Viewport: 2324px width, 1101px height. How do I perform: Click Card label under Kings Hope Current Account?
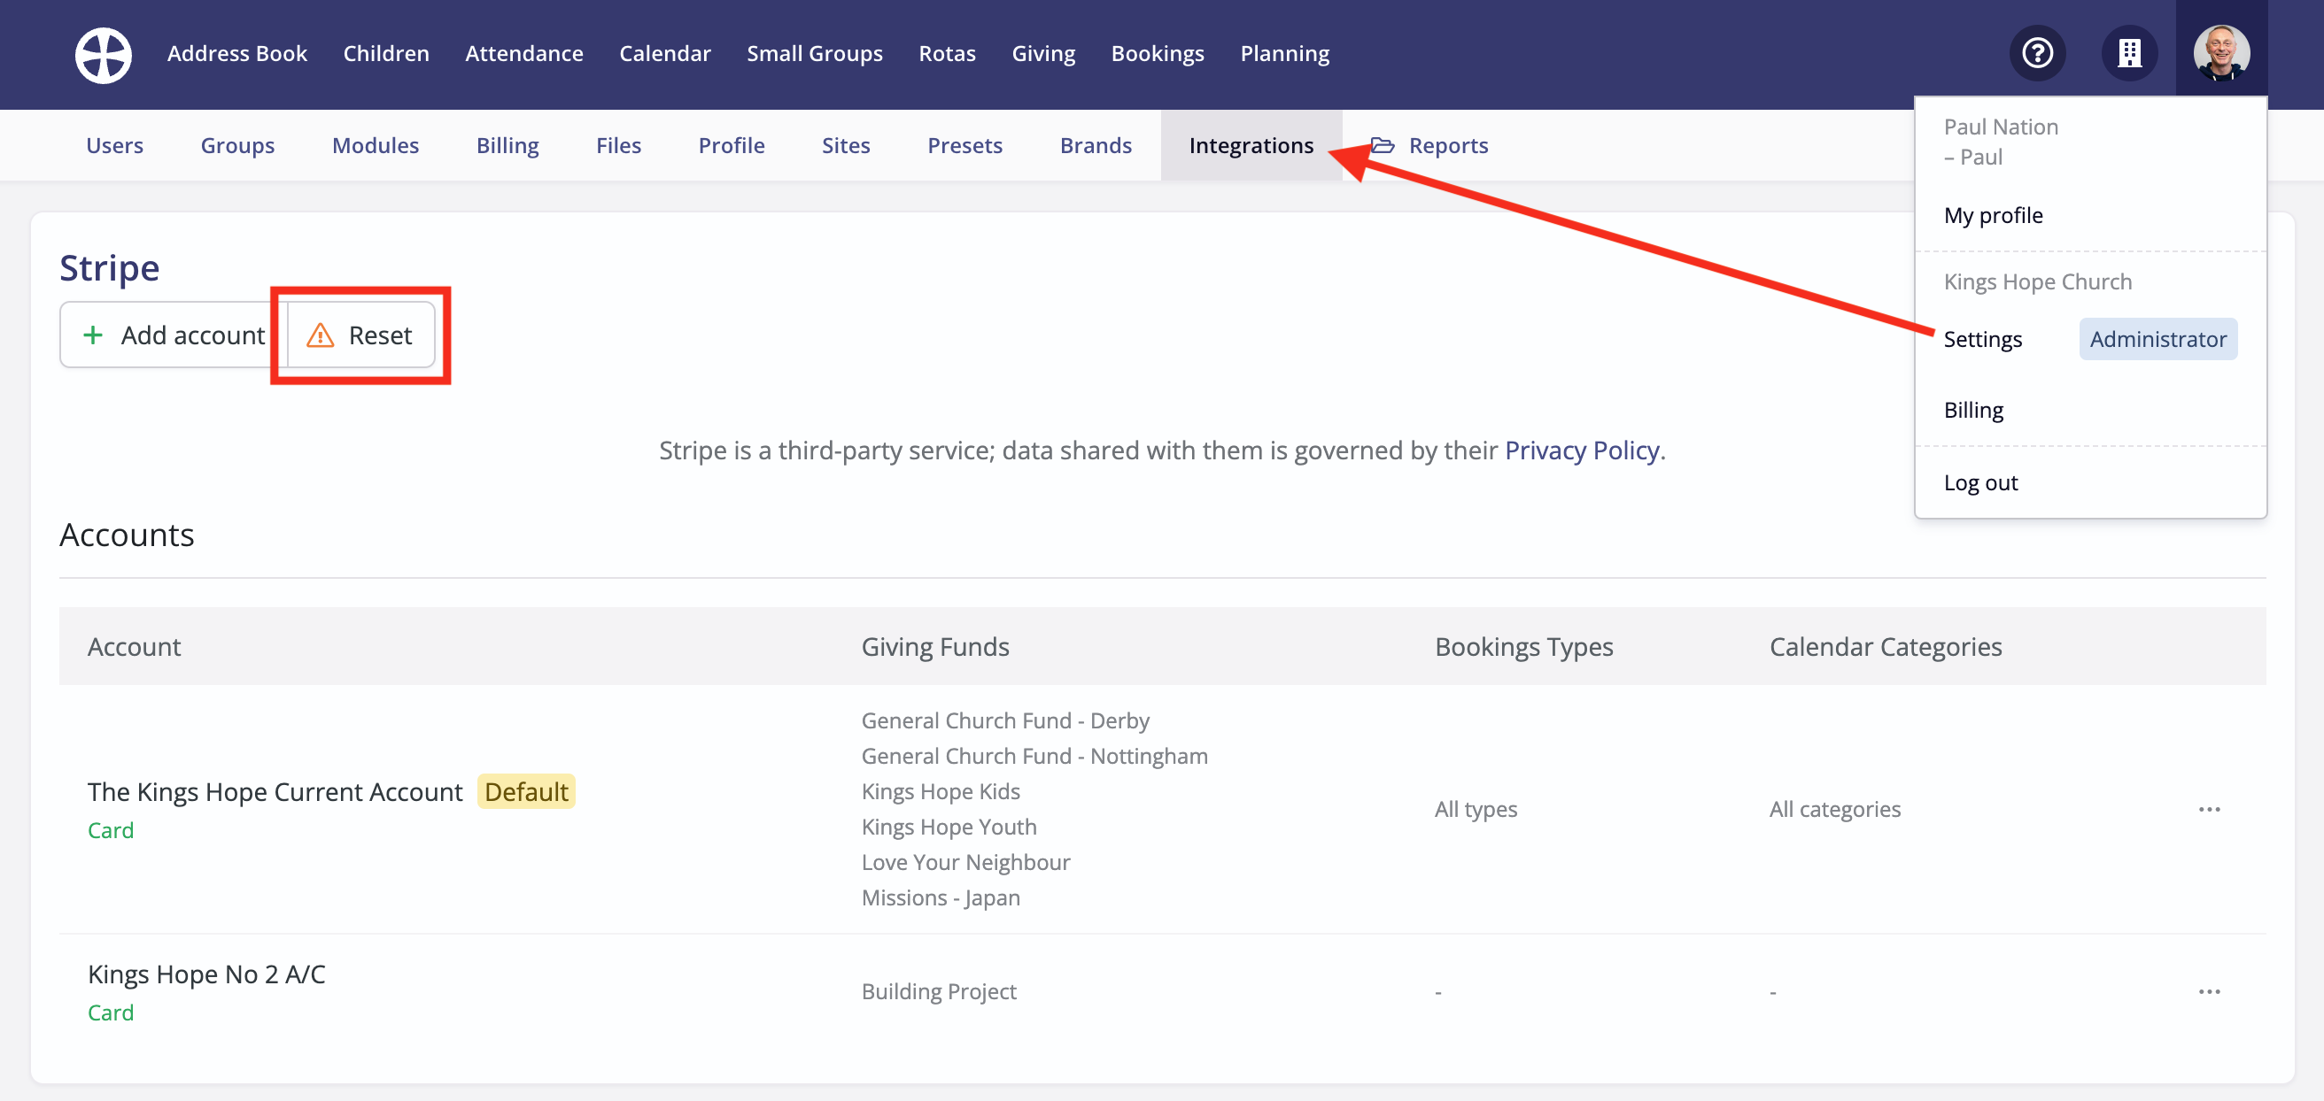tap(110, 830)
